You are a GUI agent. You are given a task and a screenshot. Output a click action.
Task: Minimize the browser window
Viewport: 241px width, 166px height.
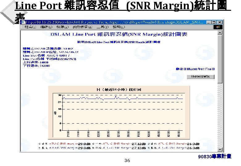[209, 22]
